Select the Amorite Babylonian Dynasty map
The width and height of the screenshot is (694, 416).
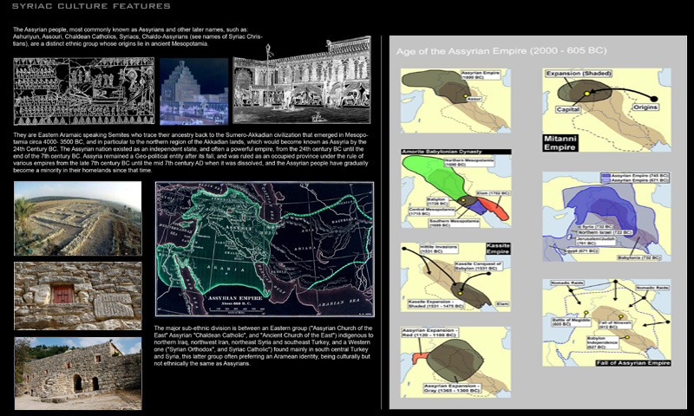pyautogui.click(x=456, y=189)
